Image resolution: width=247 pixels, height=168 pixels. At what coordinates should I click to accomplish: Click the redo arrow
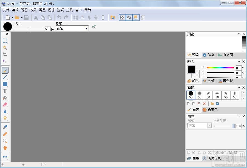coord(66,18)
